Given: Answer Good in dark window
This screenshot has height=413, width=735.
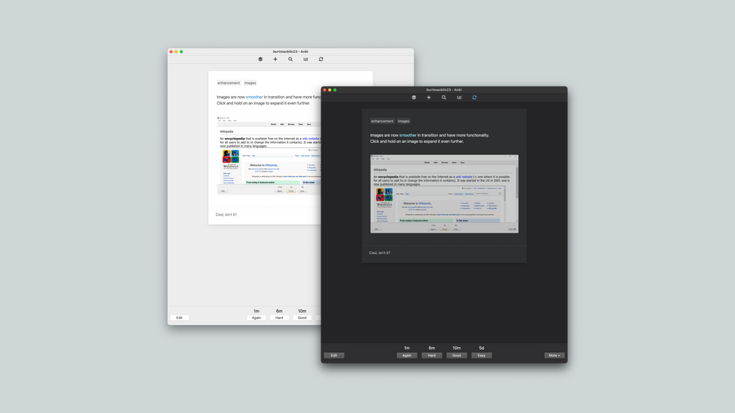Looking at the screenshot, I should coord(456,356).
